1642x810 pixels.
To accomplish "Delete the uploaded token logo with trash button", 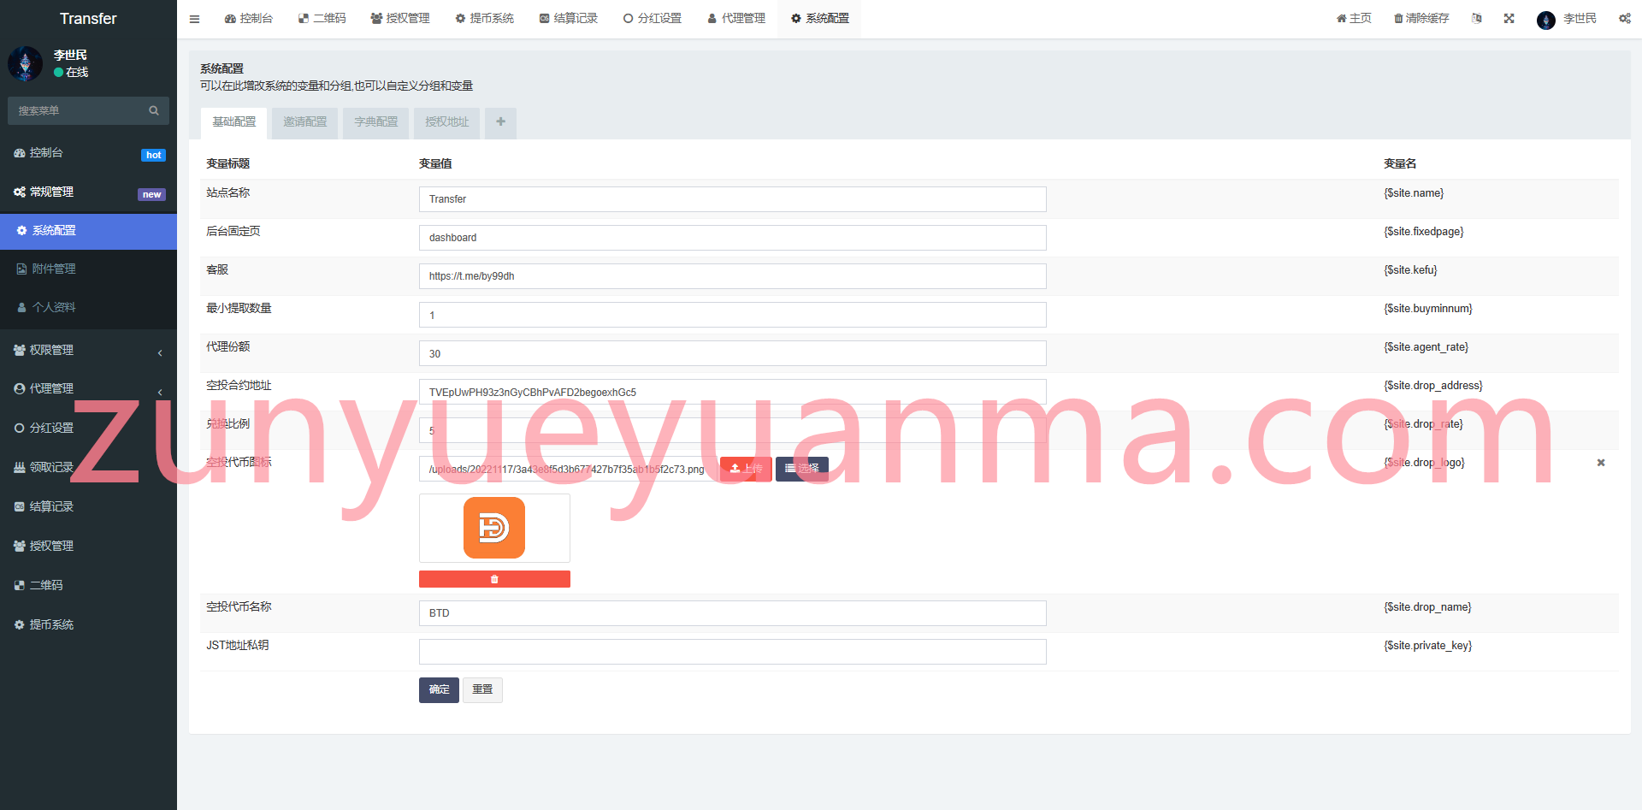I will [494, 579].
